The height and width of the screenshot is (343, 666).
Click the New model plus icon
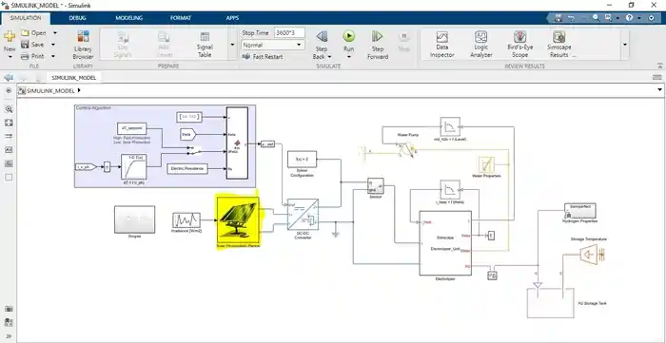click(10, 36)
